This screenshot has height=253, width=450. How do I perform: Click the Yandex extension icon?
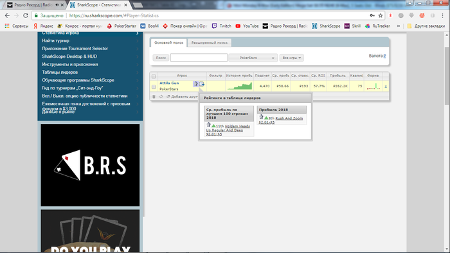[x=391, y=15]
